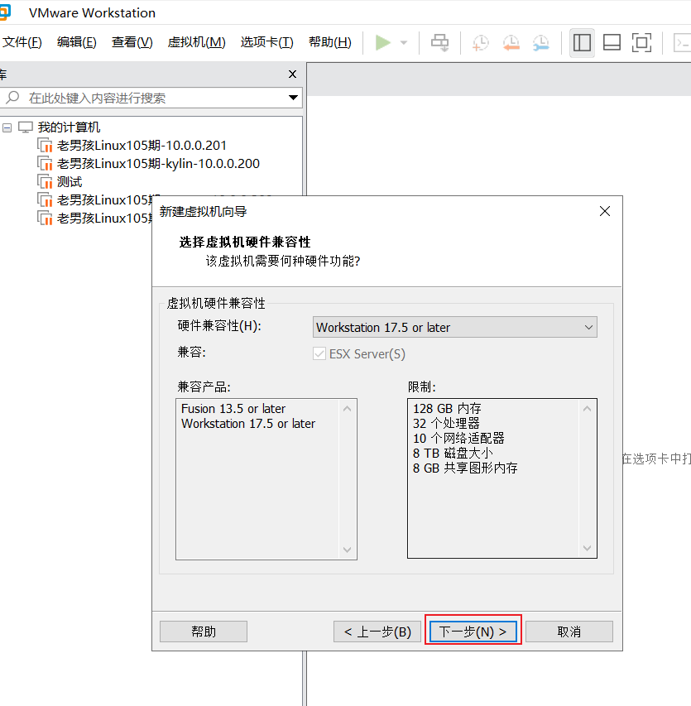Select Workstation 17.5 or later list entry

pyautogui.click(x=248, y=424)
